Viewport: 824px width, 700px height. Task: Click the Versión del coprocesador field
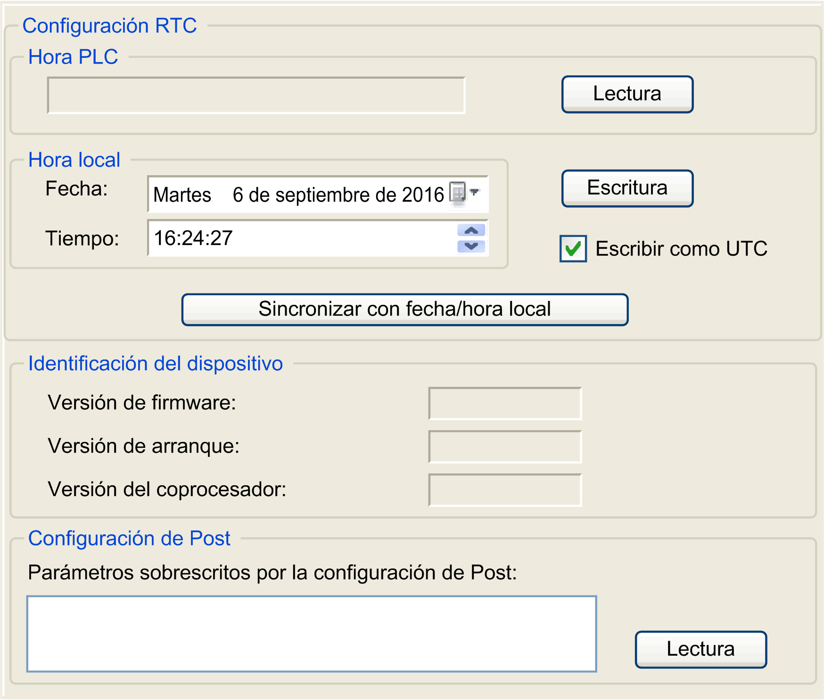[x=505, y=490]
